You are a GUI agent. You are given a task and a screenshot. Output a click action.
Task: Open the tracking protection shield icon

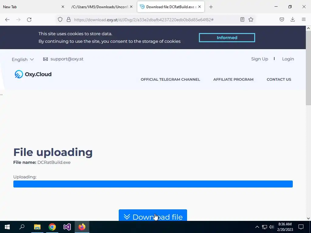60,19
